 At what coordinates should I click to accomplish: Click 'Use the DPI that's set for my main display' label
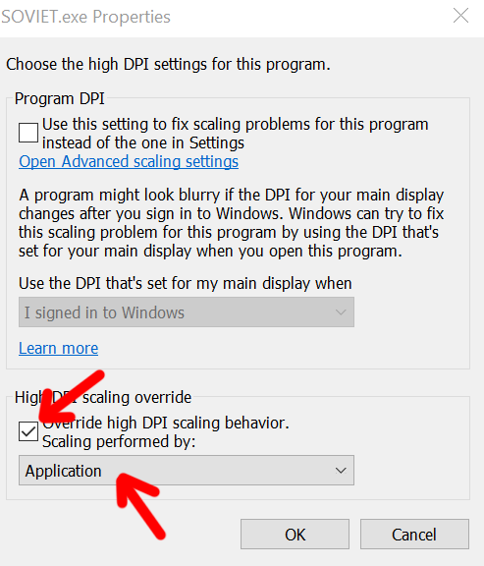point(185,283)
